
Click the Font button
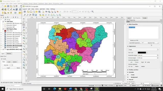(x=143, y=50)
